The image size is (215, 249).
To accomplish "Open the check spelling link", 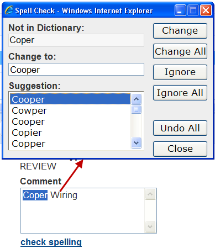I will point(51,242).
